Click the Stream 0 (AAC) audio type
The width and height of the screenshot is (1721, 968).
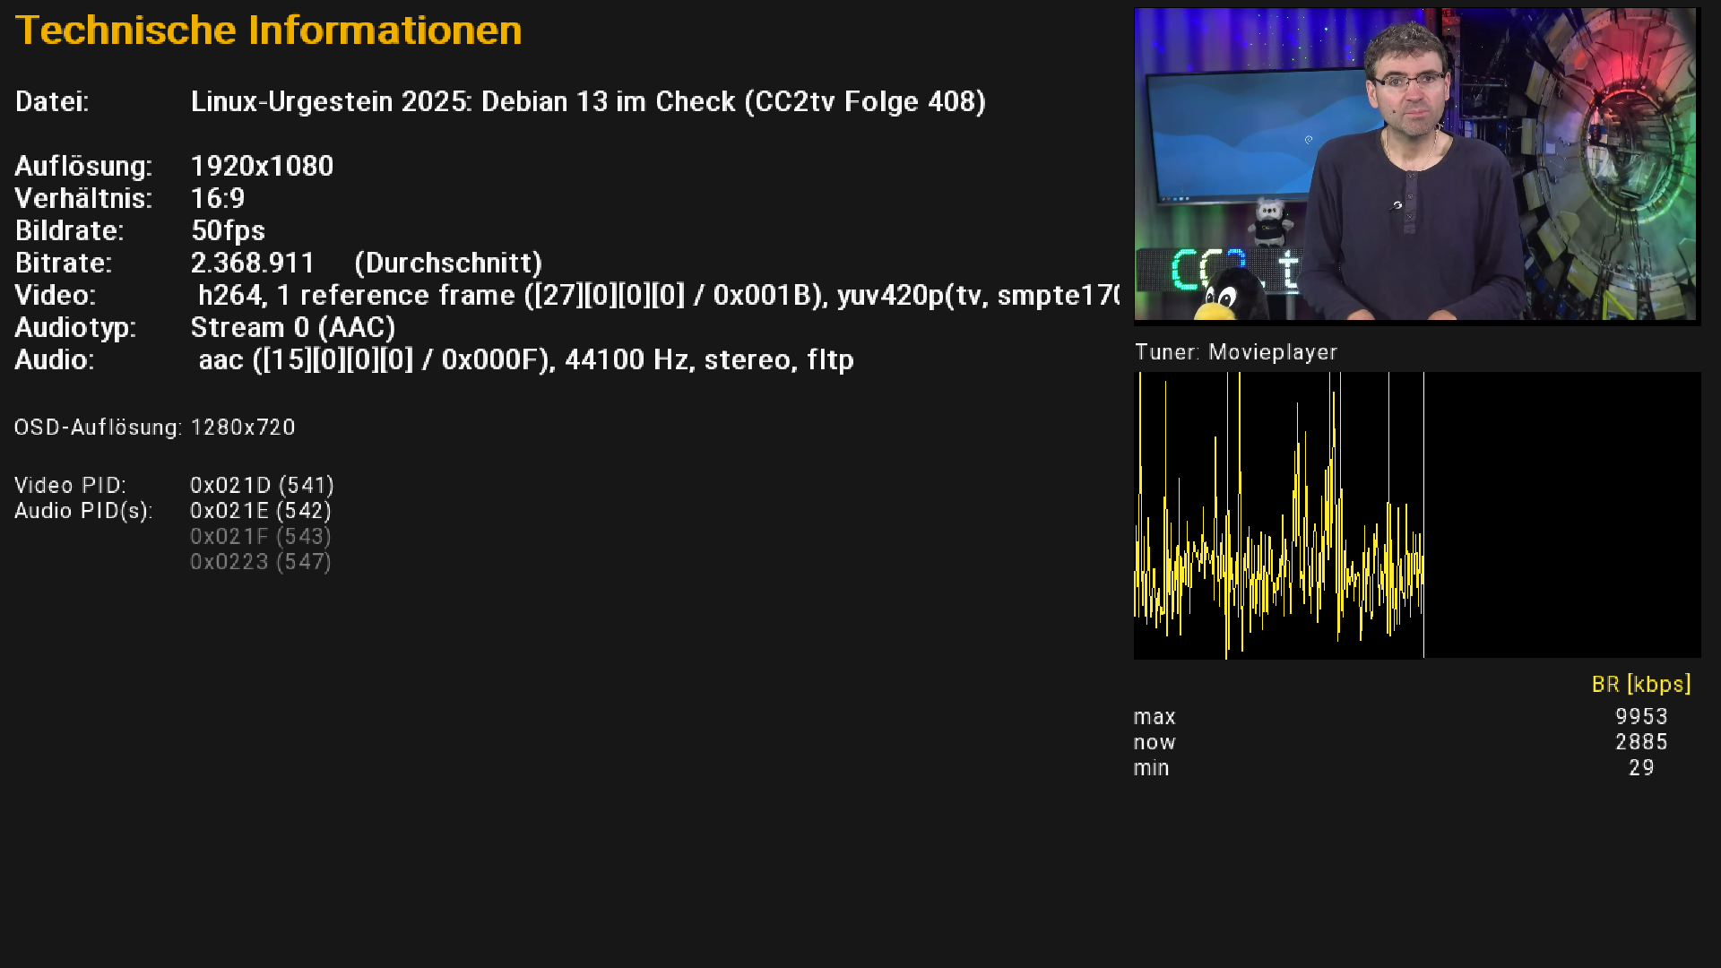[x=292, y=327]
